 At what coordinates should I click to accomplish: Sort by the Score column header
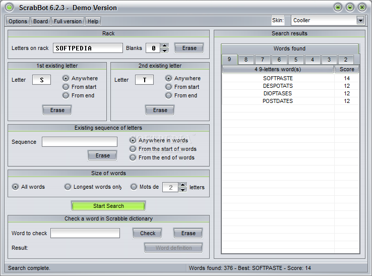pyautogui.click(x=347, y=69)
